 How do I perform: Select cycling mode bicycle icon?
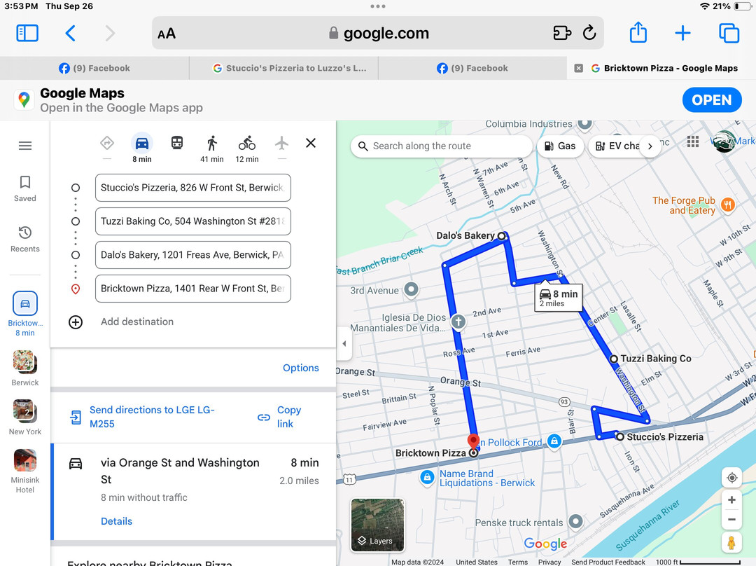(x=247, y=144)
